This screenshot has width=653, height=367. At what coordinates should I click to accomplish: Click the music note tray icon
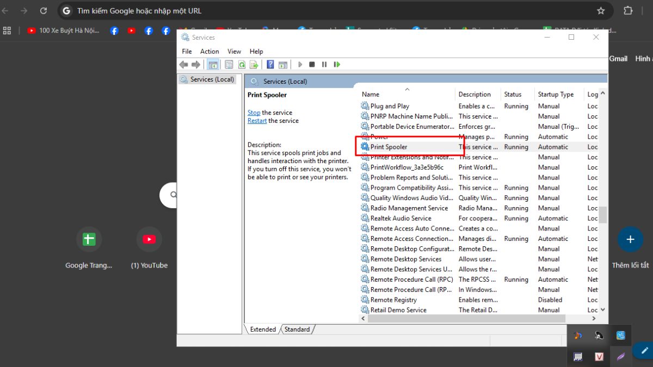point(578,335)
